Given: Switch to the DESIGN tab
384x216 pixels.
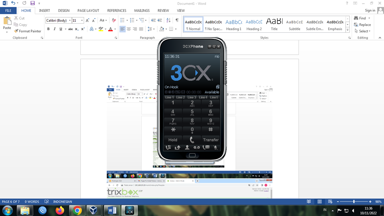Looking at the screenshot, I should coord(64,11).
